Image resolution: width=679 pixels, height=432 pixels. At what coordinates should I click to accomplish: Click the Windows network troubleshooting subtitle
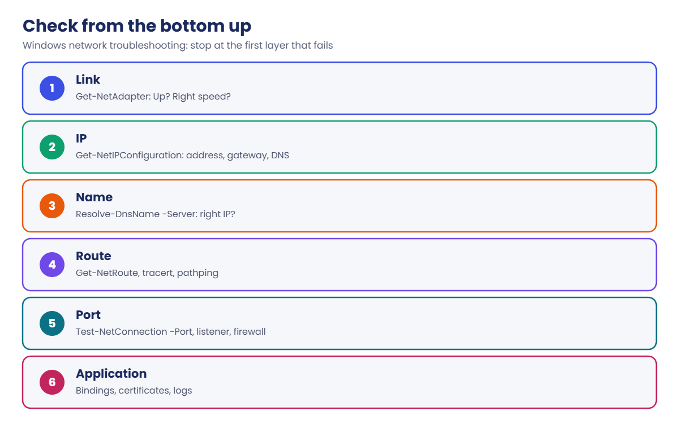(178, 46)
